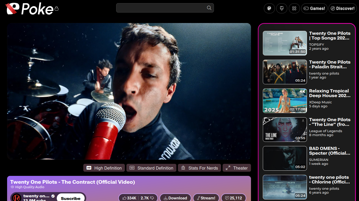Switch to Standard Definition quality
This screenshot has height=201, width=359.
(x=151, y=168)
